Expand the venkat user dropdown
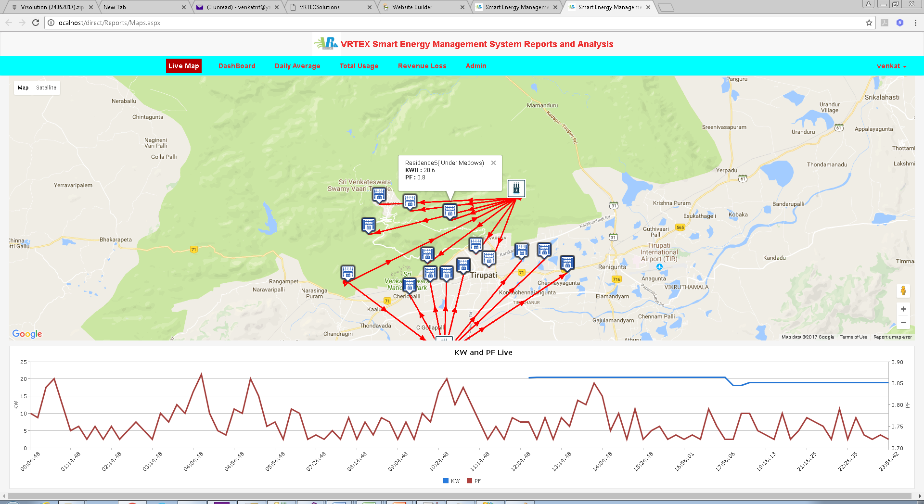Viewport: 924px width, 504px height. (891, 66)
